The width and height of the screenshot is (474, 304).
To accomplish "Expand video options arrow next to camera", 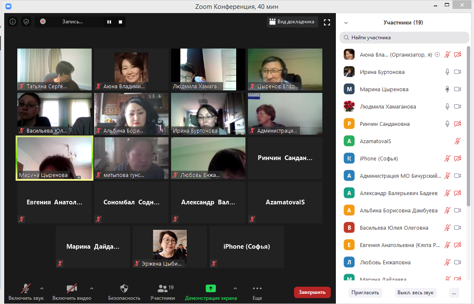I will pos(92,288).
